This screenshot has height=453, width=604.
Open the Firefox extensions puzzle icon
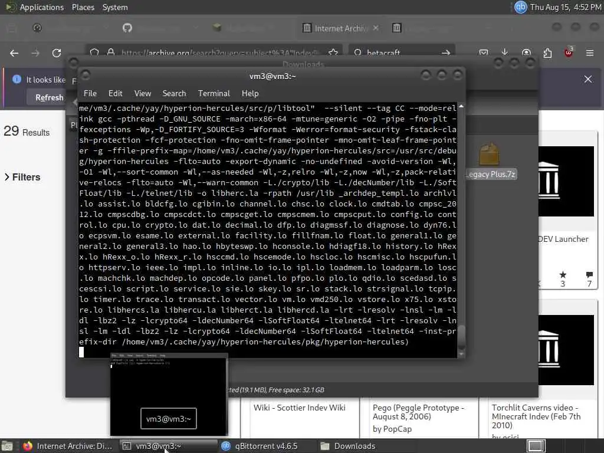[x=547, y=52]
